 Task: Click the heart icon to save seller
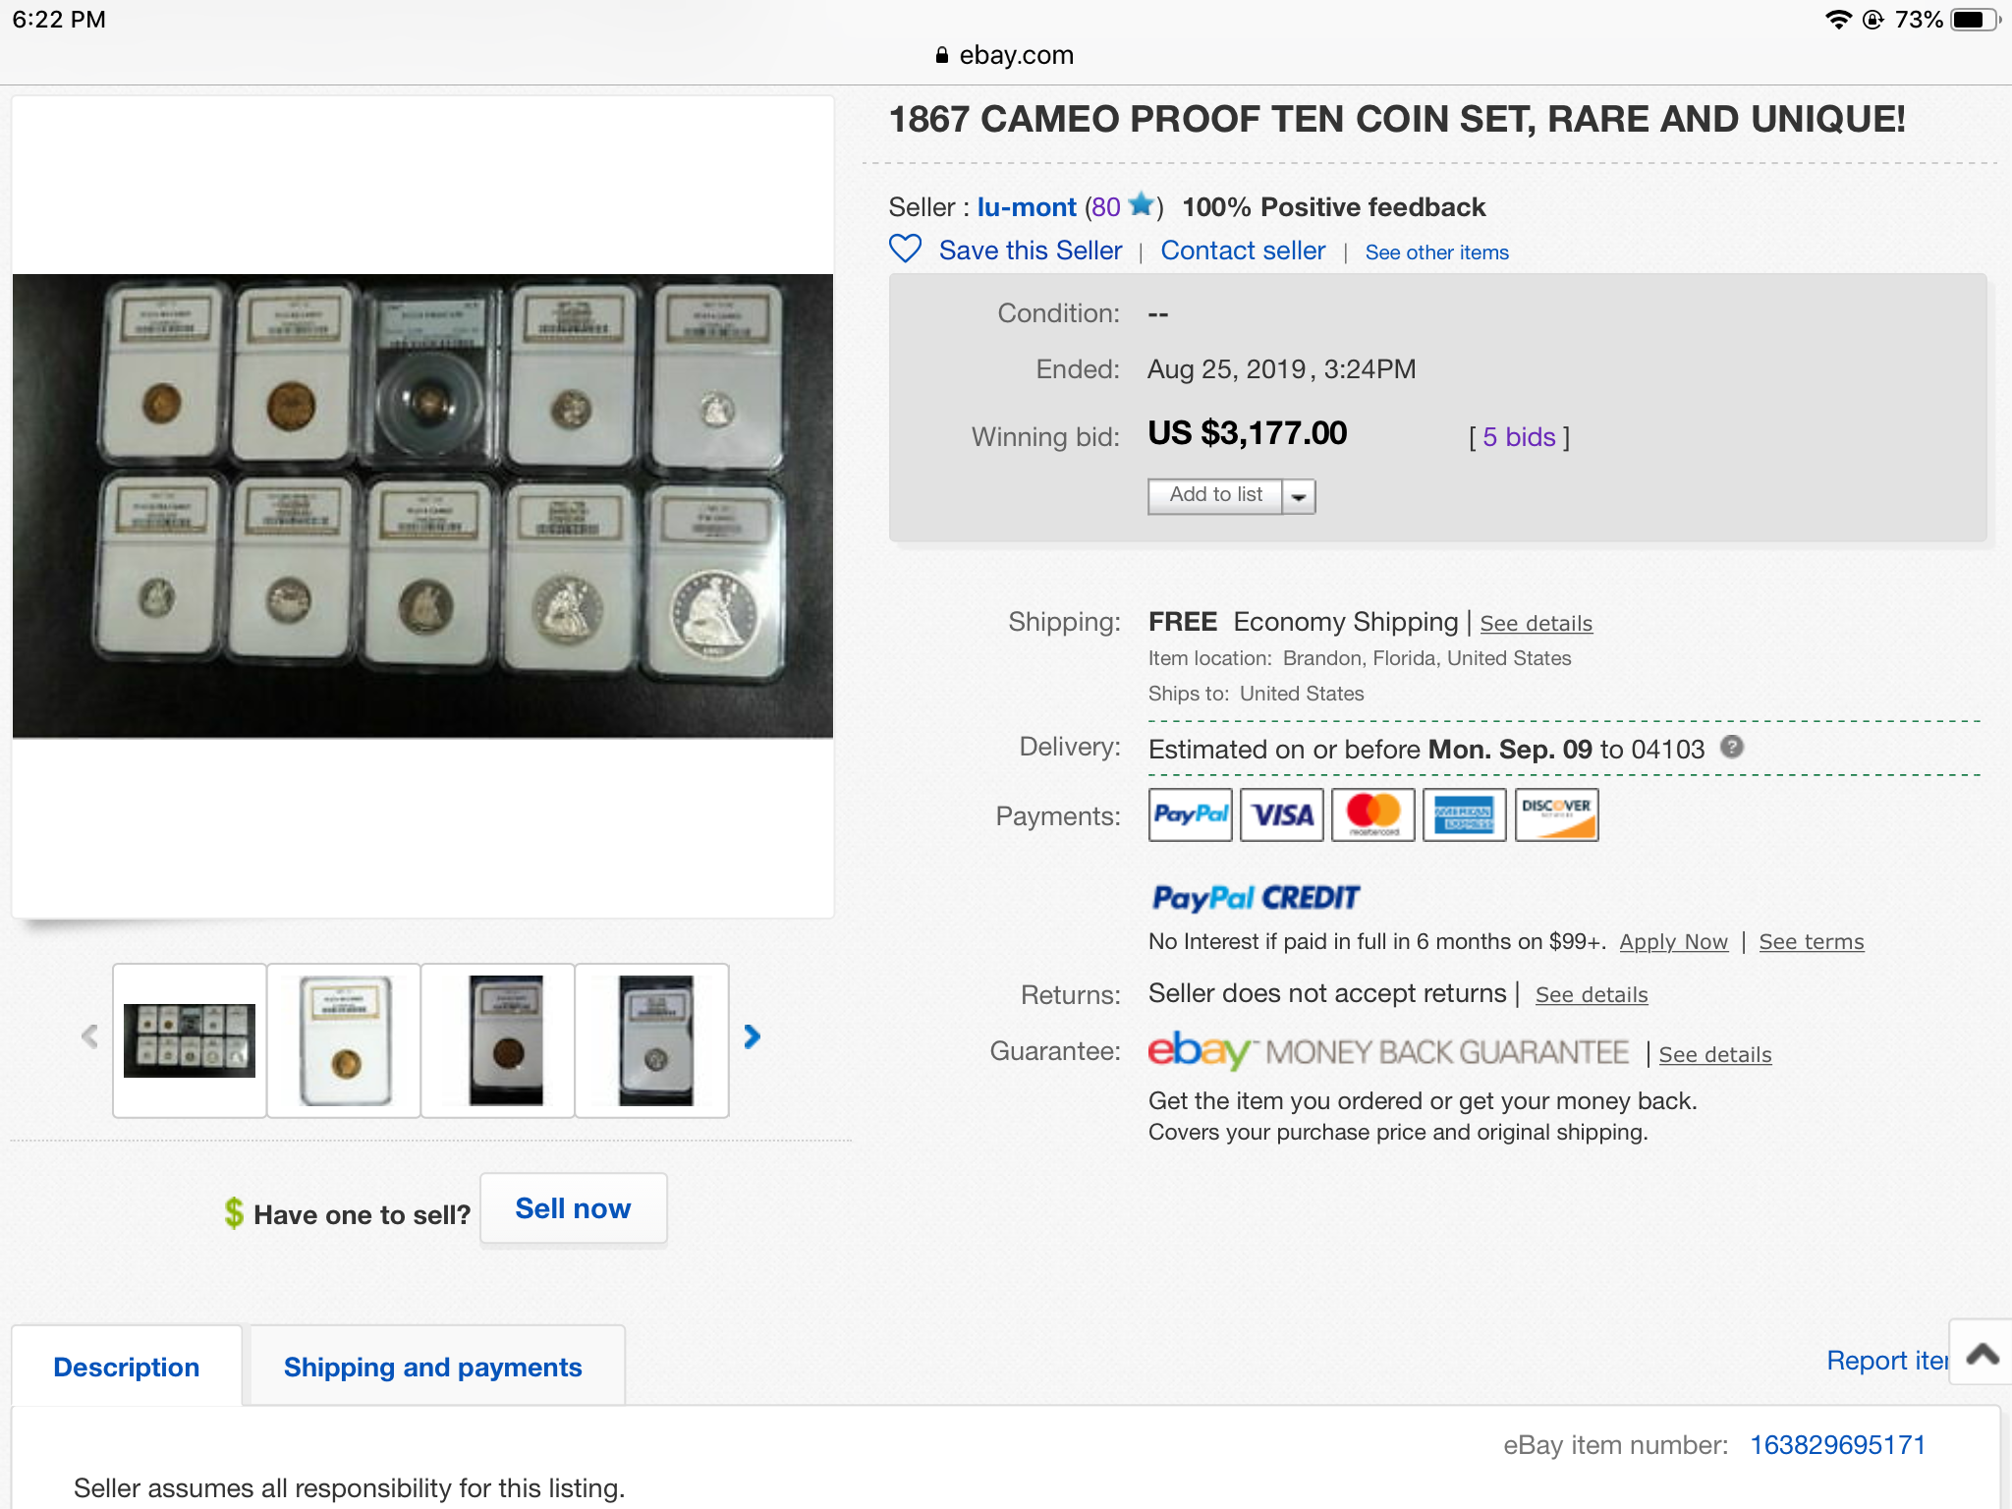click(905, 249)
